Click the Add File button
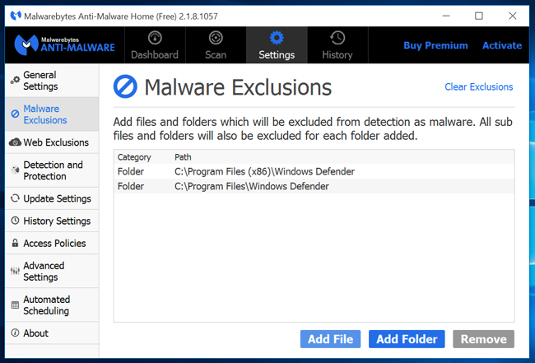535x363 pixels. point(330,339)
